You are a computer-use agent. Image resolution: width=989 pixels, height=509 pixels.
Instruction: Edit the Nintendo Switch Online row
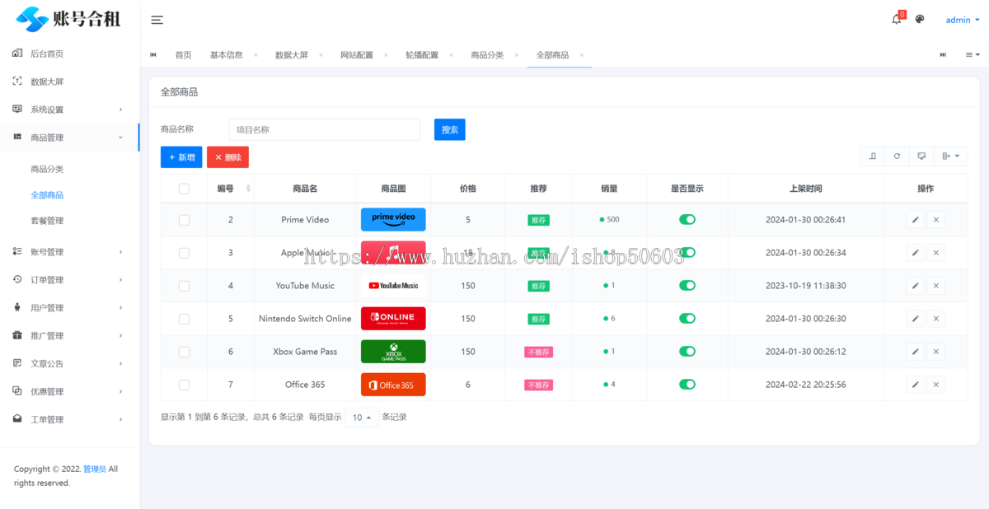(x=915, y=319)
